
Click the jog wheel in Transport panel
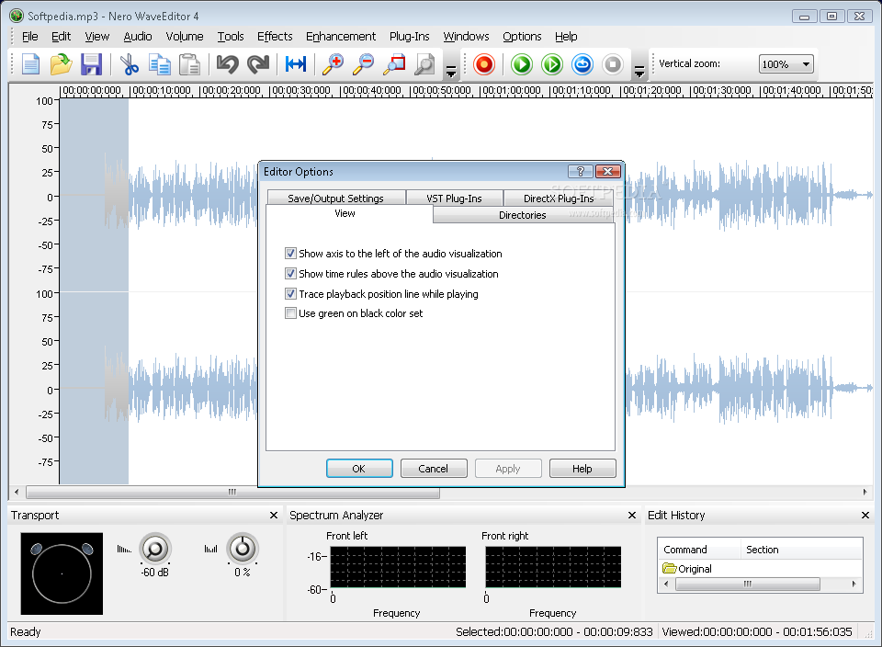point(62,573)
